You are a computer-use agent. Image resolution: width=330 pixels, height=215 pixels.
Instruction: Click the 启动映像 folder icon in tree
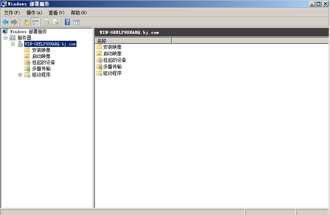coord(27,56)
